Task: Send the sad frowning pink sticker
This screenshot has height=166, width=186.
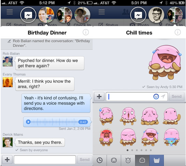Action: click(150, 116)
